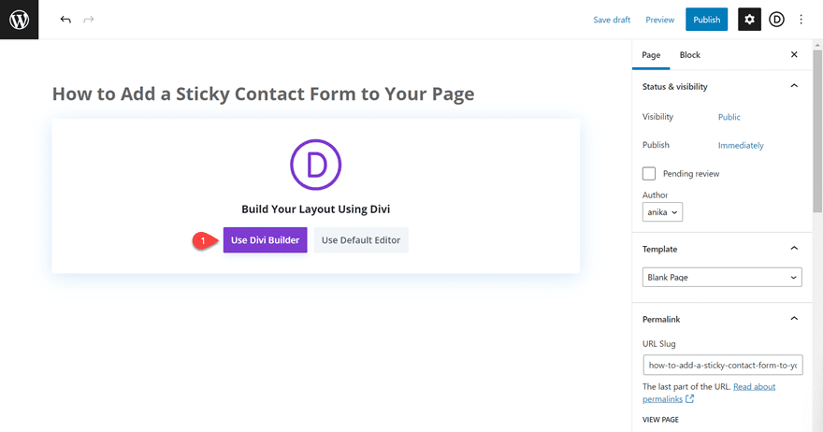The width and height of the screenshot is (823, 432).
Task: Check the Pending review checkbox
Action: tap(649, 174)
